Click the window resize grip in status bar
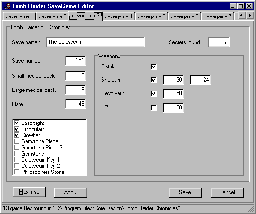This screenshot has width=256, height=214. coord(251,209)
